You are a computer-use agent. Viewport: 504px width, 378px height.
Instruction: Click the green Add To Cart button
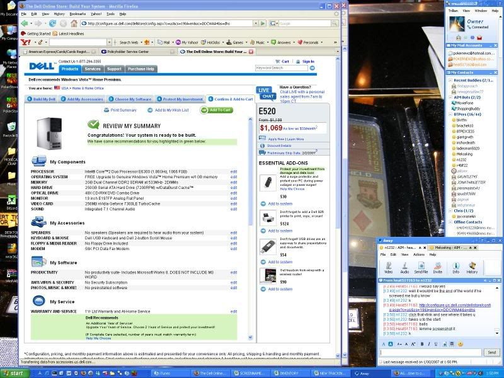216,110
